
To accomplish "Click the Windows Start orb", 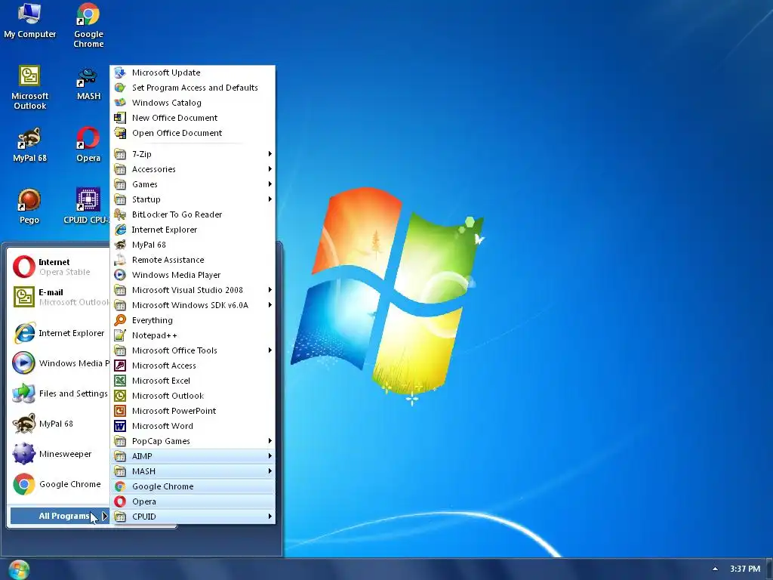I will [19, 569].
